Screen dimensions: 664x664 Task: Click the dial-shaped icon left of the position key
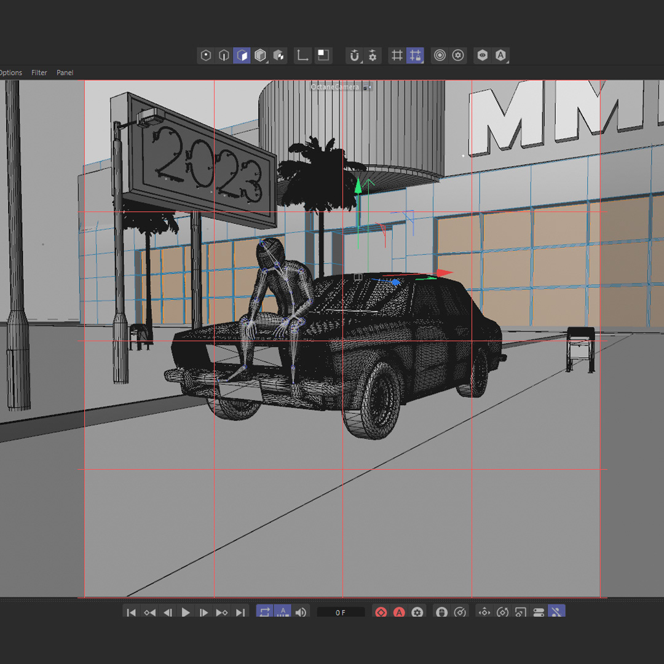pos(460,612)
